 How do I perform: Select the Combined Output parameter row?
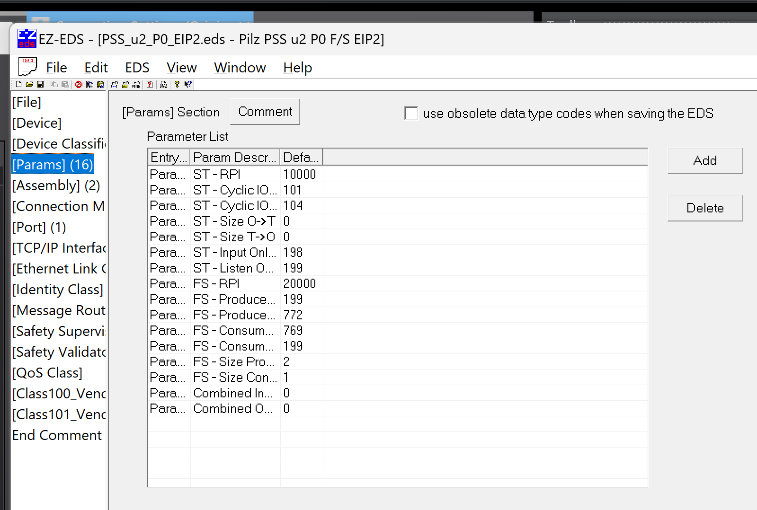coord(397,408)
